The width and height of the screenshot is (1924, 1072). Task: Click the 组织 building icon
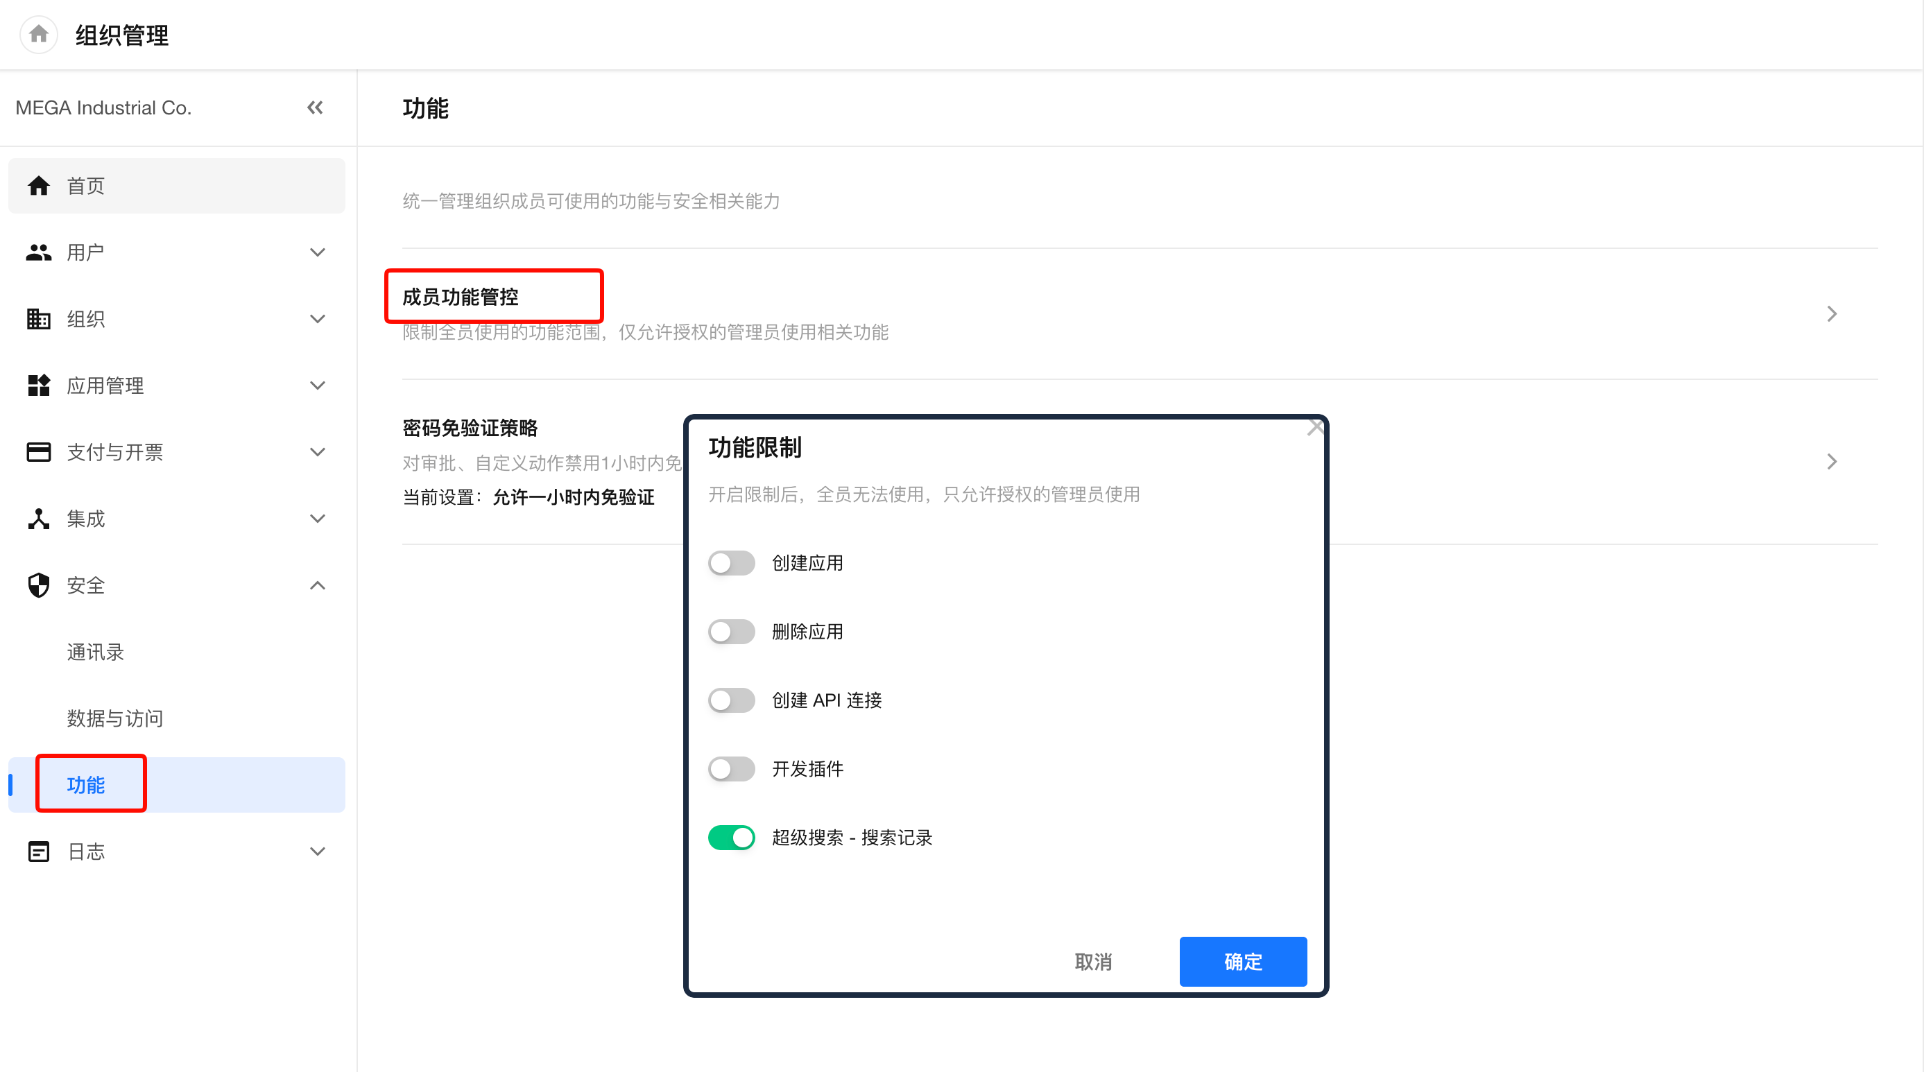(38, 319)
